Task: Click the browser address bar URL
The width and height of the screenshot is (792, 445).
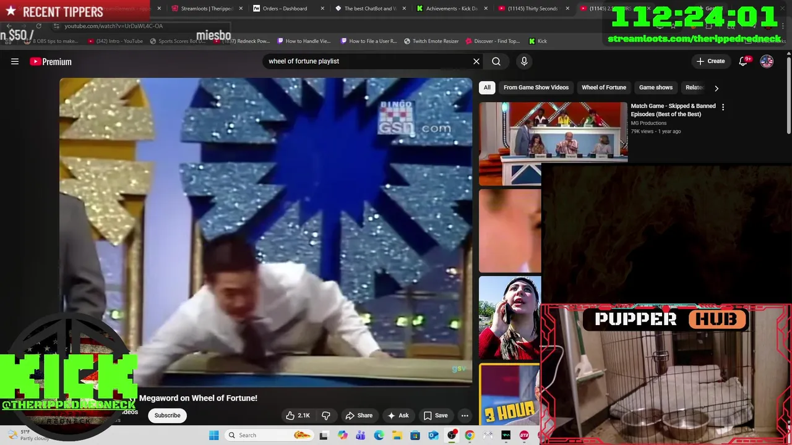Action: coord(113,26)
